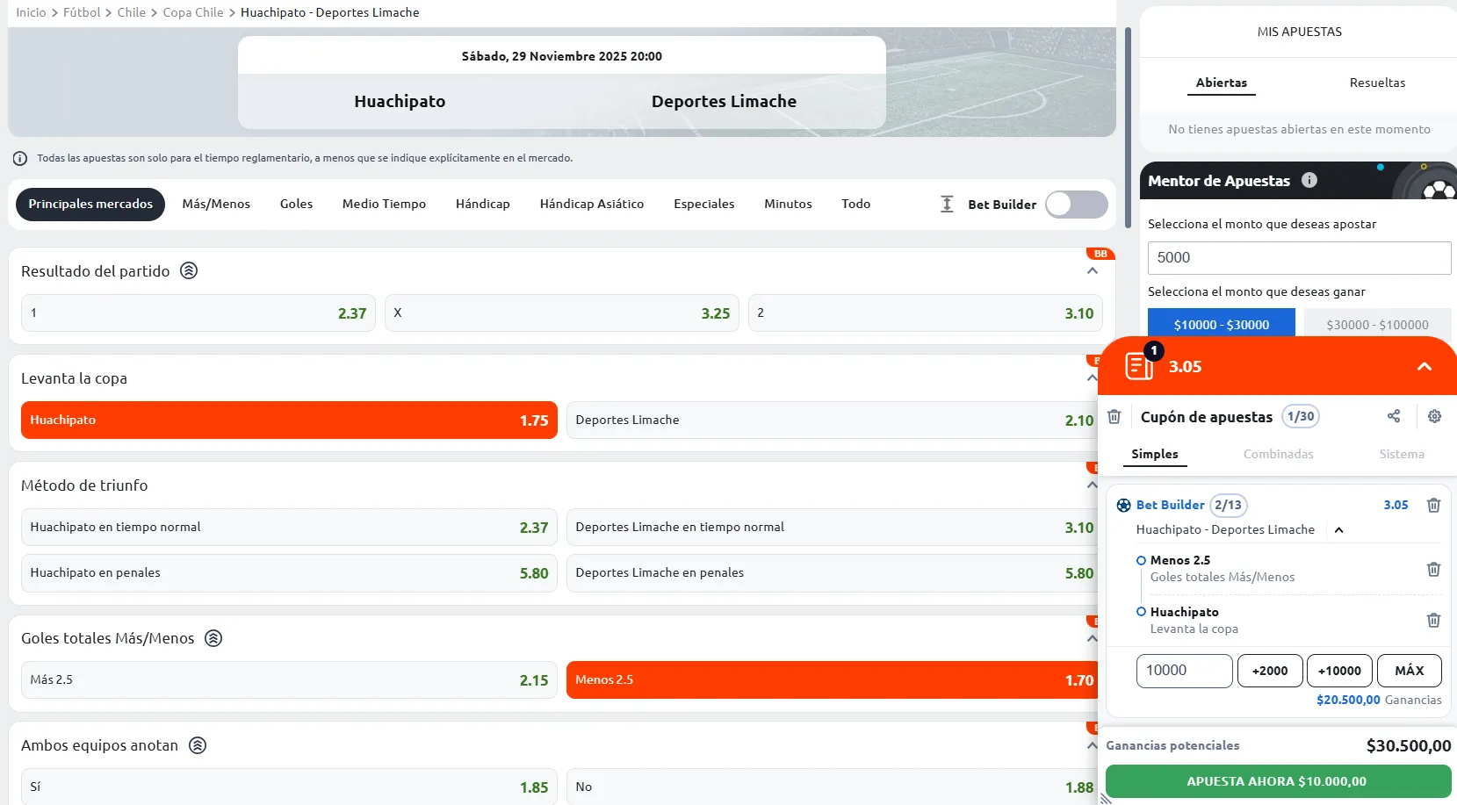Click Mentor de Apuestas info icon
Image resolution: width=1457 pixels, height=805 pixels.
point(1309,180)
